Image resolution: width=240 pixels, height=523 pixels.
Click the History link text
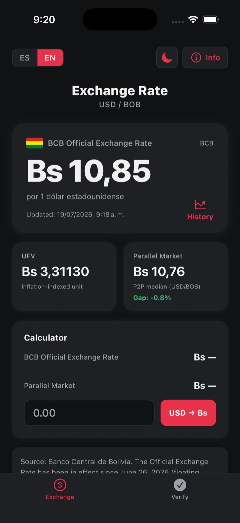click(200, 217)
